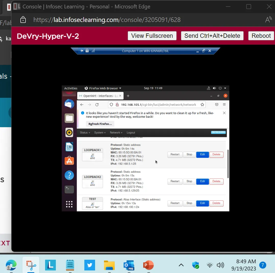This screenshot has height=273, width=275.
Task: Stop the LOOPBACK2 interface
Action: click(x=189, y=181)
